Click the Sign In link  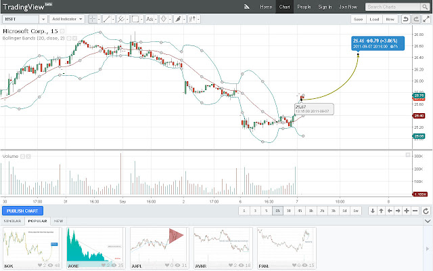pyautogui.click(x=325, y=7)
